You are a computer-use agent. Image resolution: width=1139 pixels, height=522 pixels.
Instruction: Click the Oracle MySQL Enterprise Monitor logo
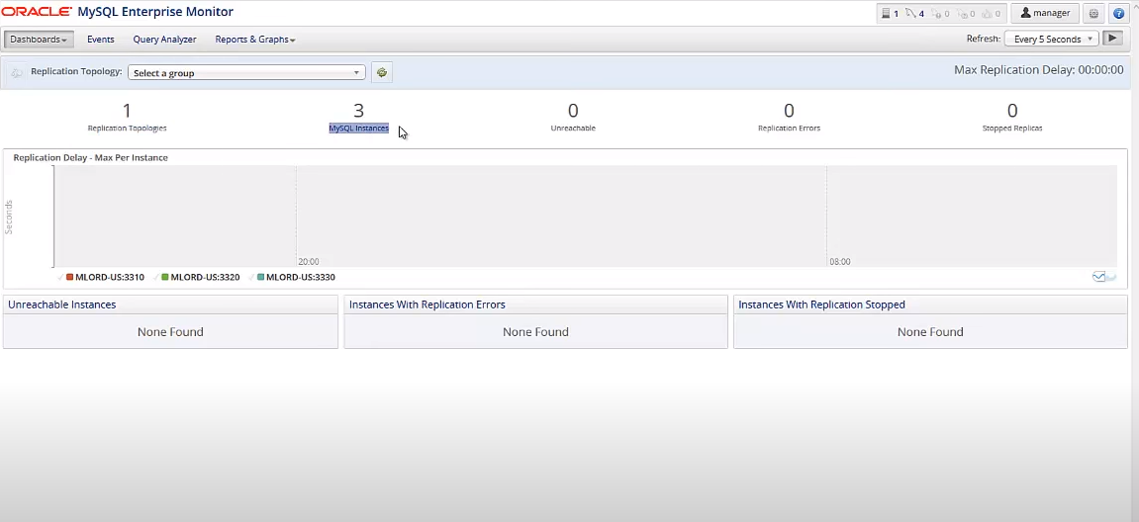(x=118, y=12)
